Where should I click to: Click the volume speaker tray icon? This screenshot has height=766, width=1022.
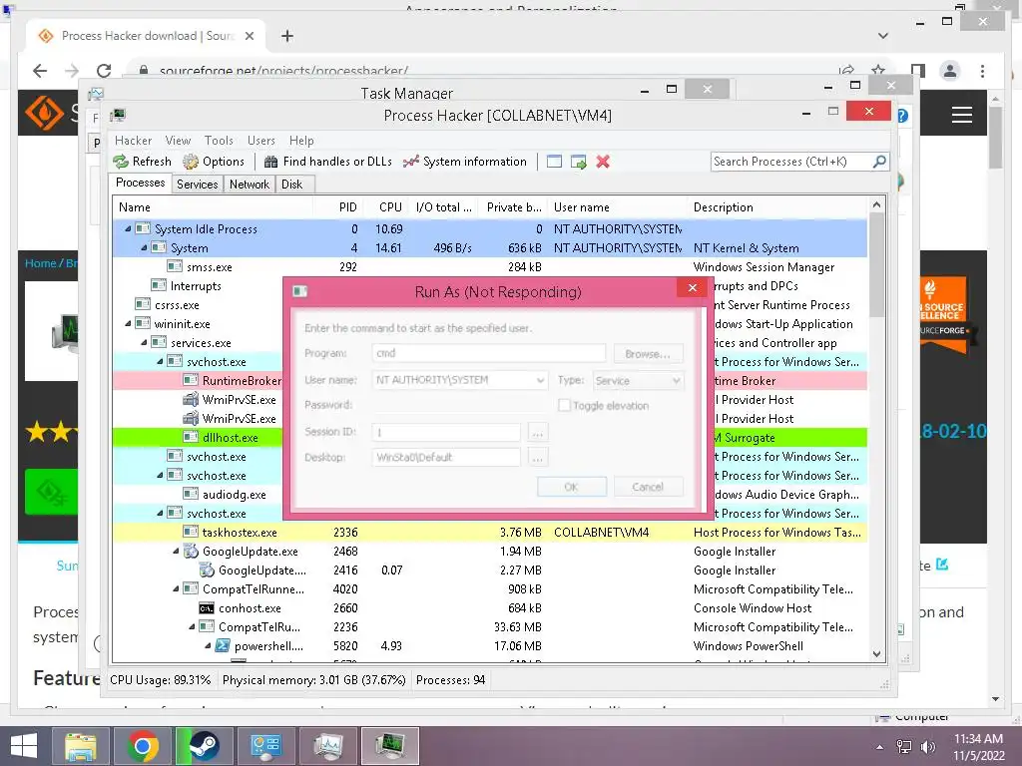tap(928, 747)
